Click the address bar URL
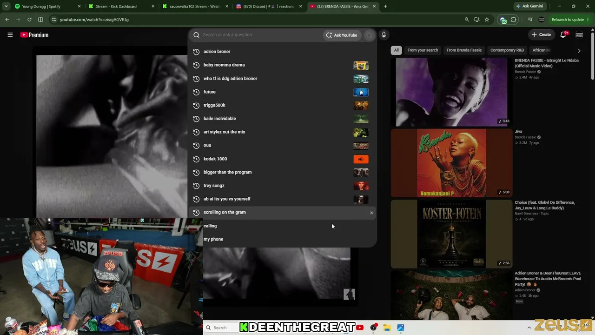Viewport: 595px width, 335px height. (94, 20)
